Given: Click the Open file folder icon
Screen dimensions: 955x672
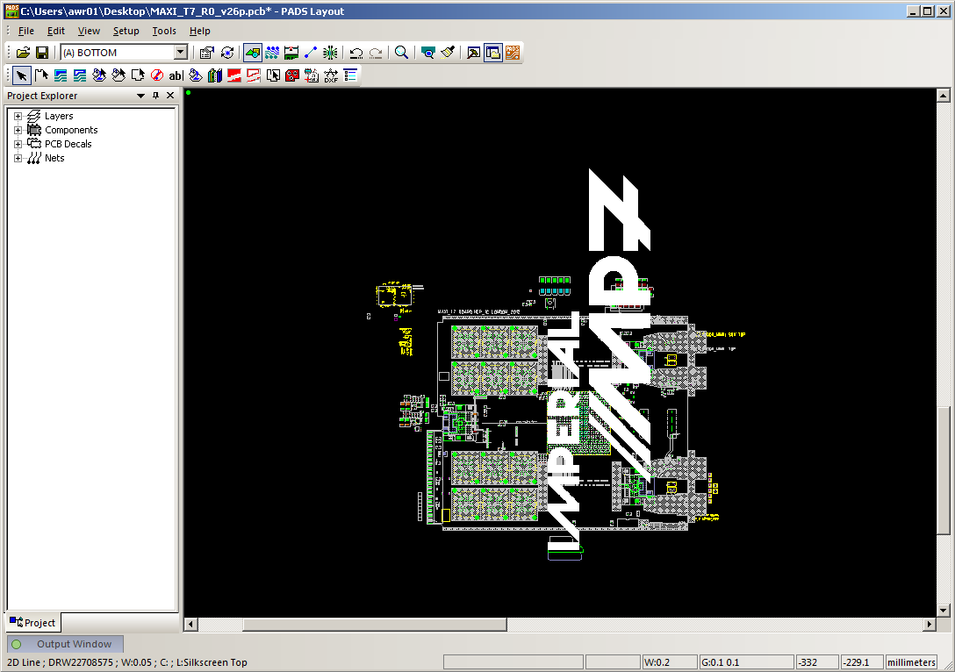Looking at the screenshot, I should click(24, 53).
